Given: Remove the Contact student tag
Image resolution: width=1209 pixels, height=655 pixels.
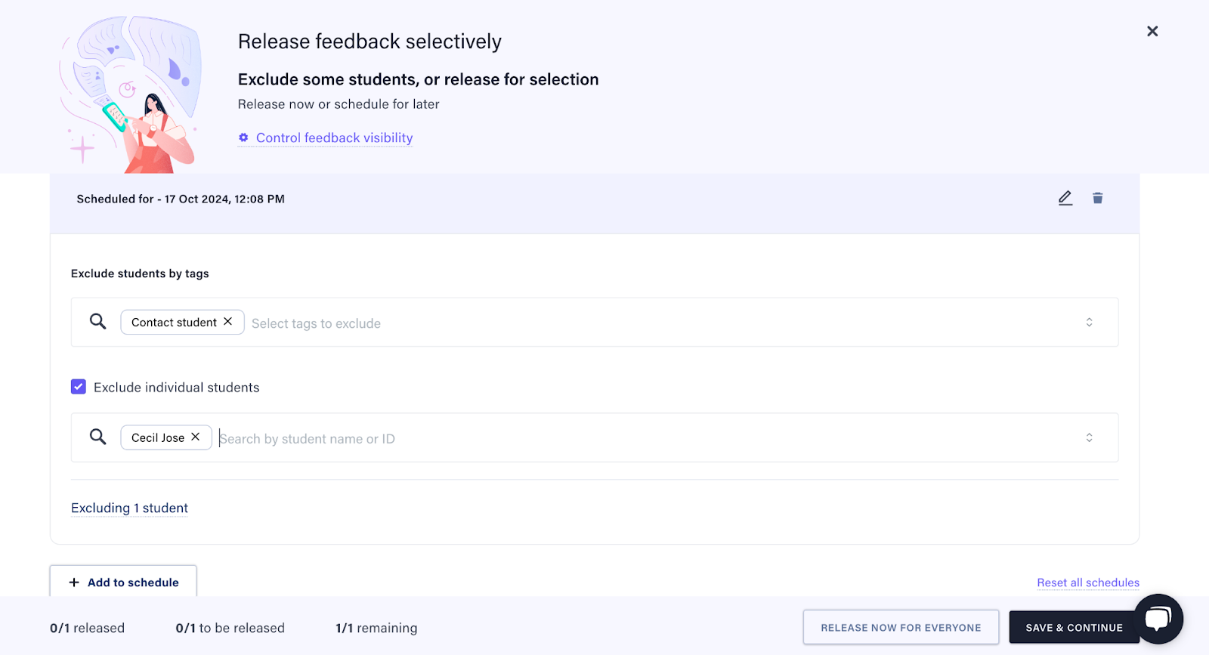Looking at the screenshot, I should pos(227,321).
